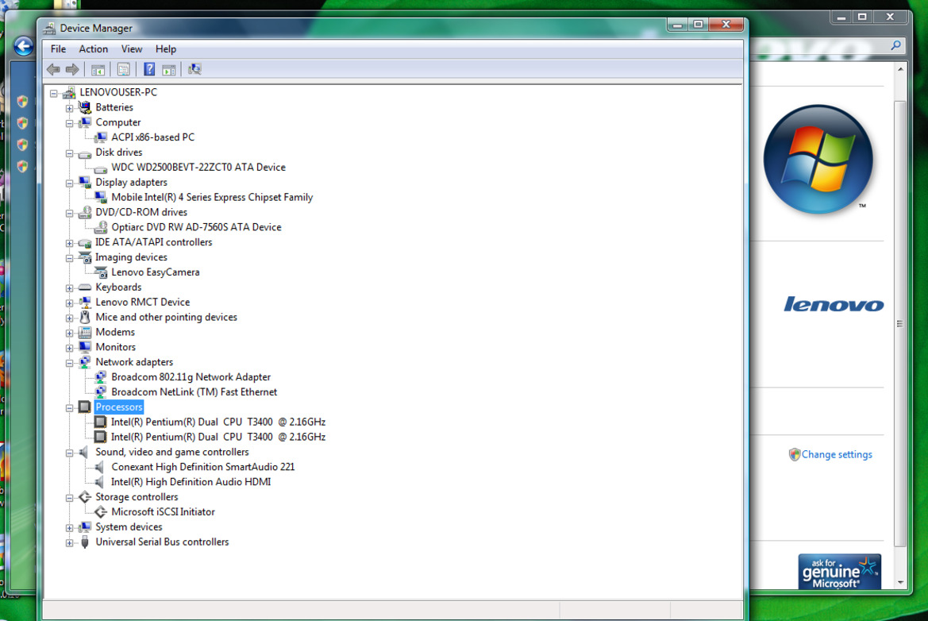Click Show/Hide Console Tree toolbar icon
Image resolution: width=928 pixels, height=621 pixels.
pos(98,70)
